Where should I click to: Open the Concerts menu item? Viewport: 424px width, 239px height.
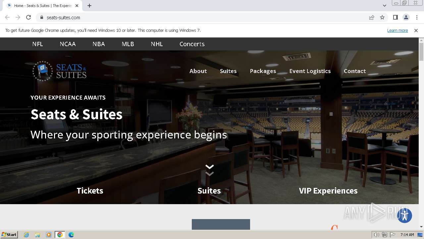tap(192, 44)
